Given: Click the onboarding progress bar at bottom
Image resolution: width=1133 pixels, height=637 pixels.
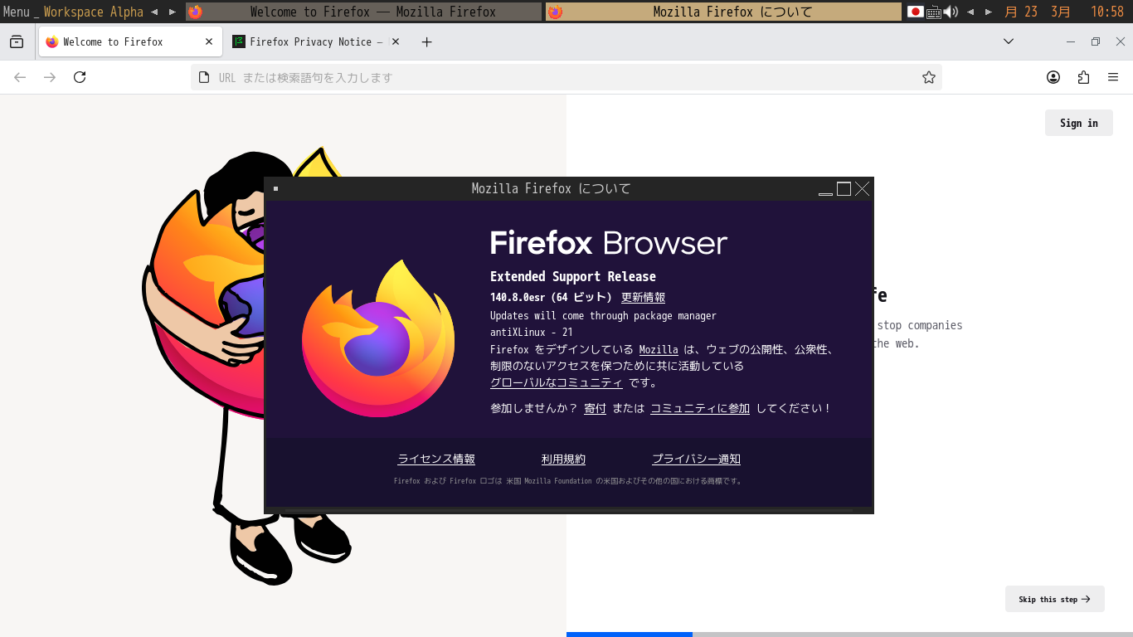Looking at the screenshot, I should point(849,635).
